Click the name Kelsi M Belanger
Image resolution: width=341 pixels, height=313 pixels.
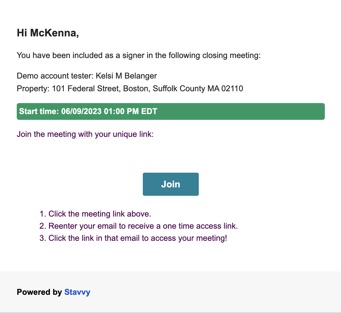point(126,76)
